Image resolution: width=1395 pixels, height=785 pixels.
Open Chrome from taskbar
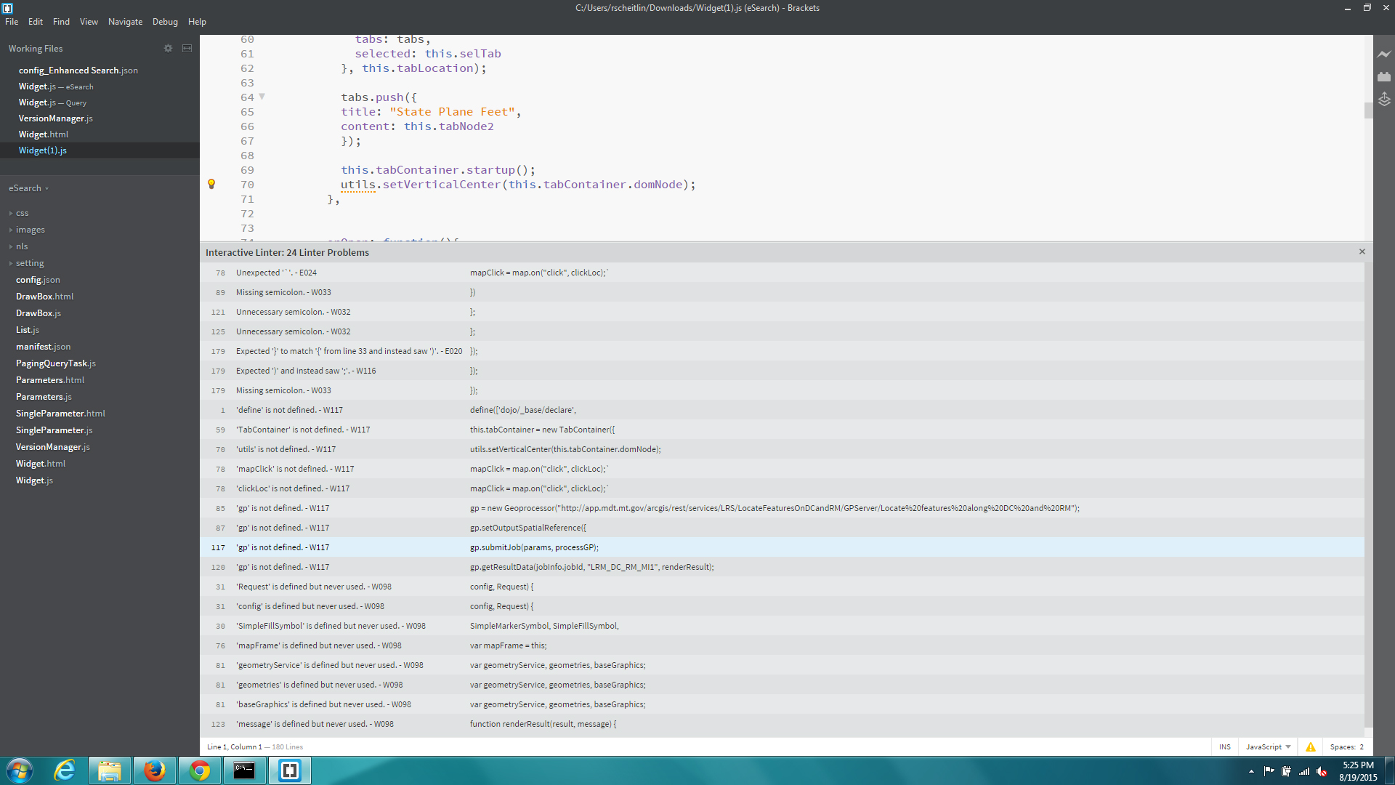[x=200, y=770]
